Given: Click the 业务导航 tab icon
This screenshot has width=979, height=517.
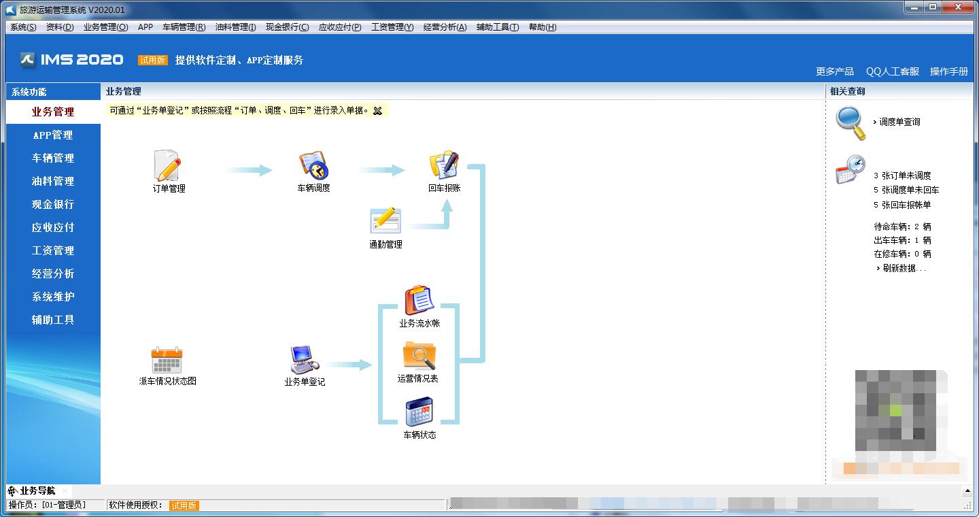Looking at the screenshot, I should pyautogui.click(x=12, y=490).
